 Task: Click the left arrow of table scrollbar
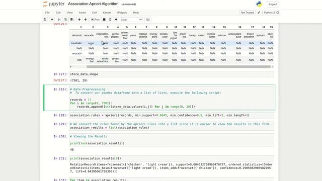(71, 67)
